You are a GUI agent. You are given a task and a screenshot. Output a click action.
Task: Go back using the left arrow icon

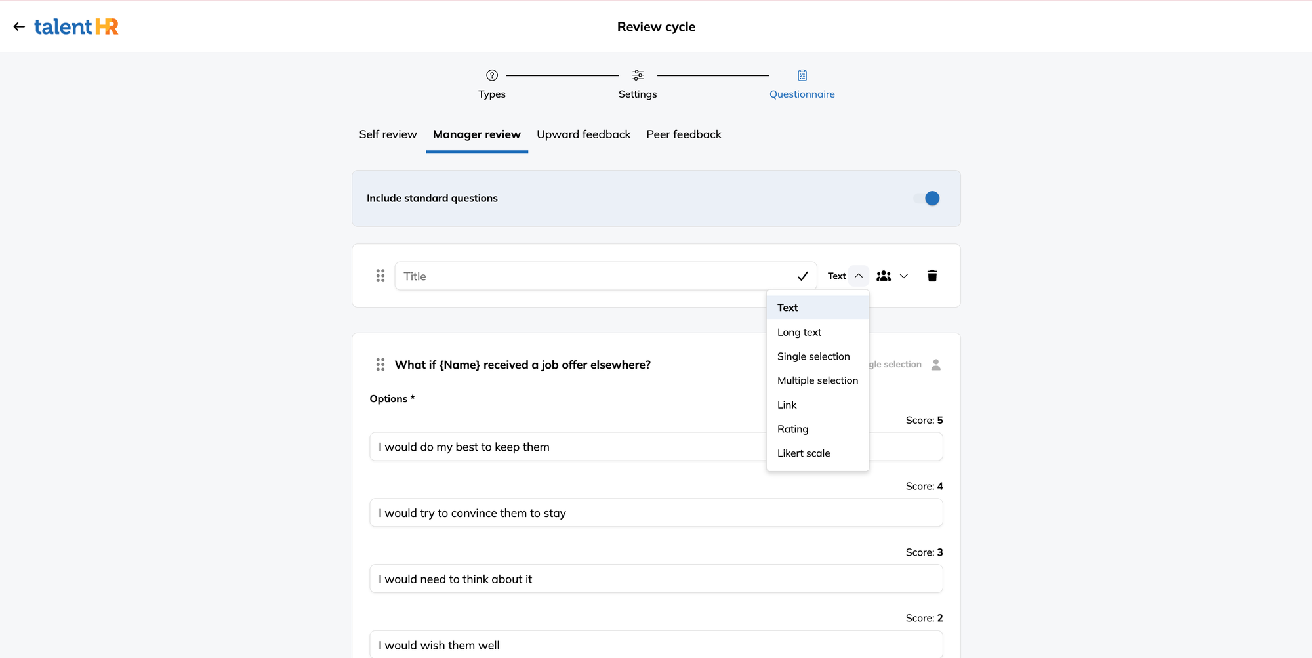click(x=19, y=27)
